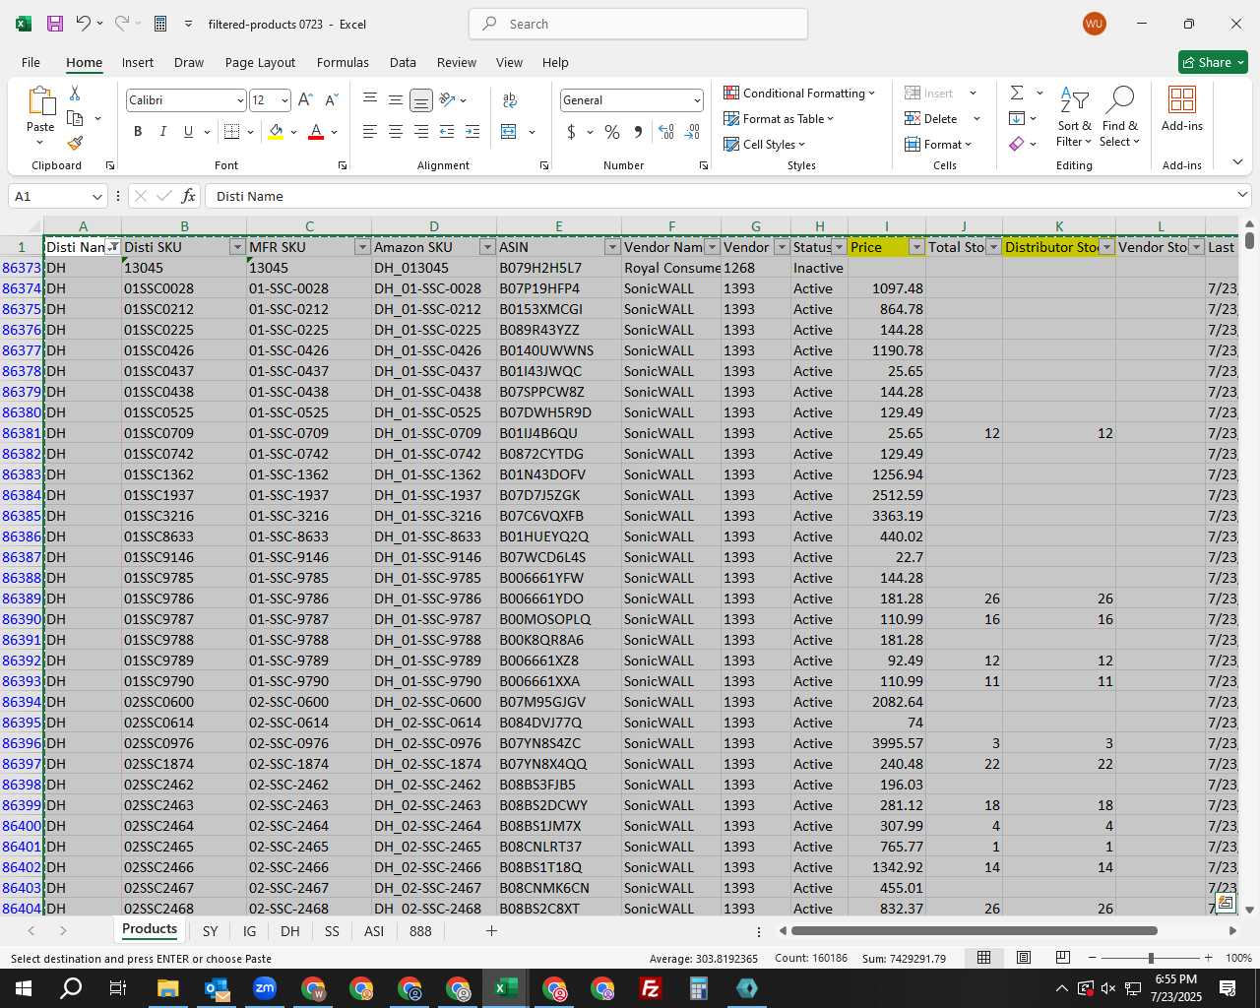Open Conditional Formatting dropdown
This screenshot has width=1260, height=1008.
(x=799, y=93)
